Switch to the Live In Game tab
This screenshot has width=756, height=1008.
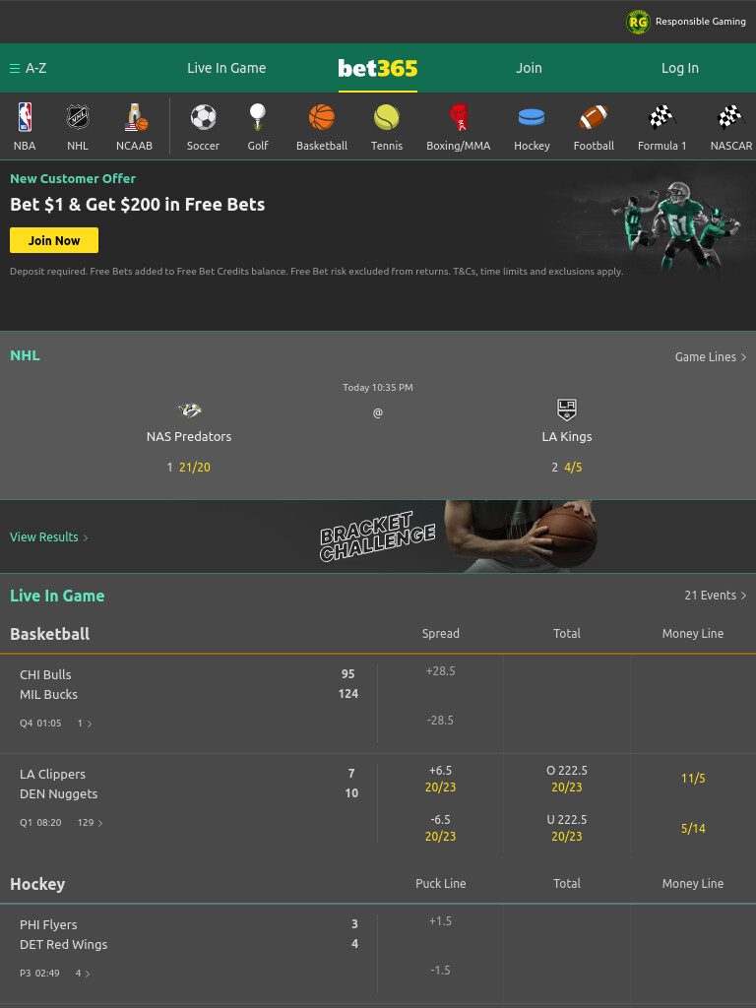coord(226,68)
